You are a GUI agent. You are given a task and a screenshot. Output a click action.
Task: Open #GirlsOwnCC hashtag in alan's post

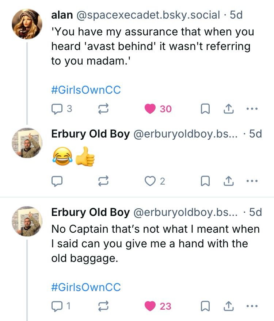(86, 90)
